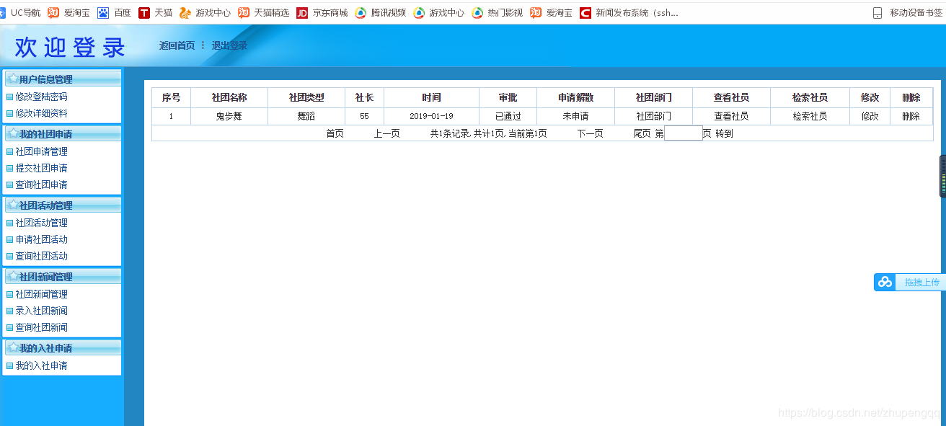Image resolution: width=946 pixels, height=426 pixels.
Task: Click the page number input field
Action: tap(683, 133)
